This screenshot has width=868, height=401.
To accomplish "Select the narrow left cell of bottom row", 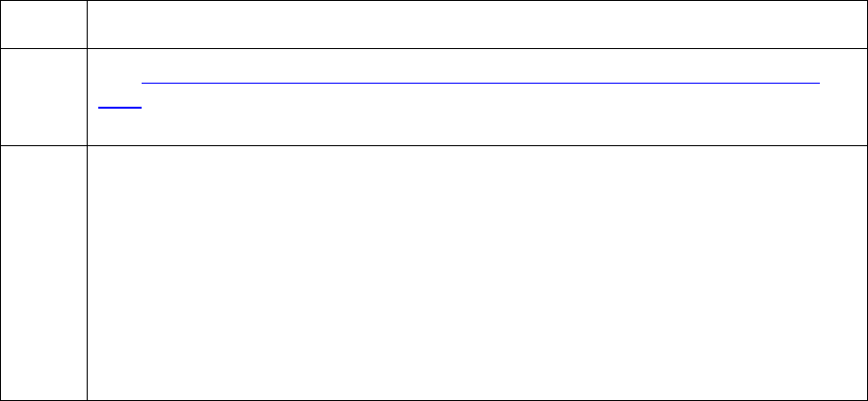I will point(43,271).
